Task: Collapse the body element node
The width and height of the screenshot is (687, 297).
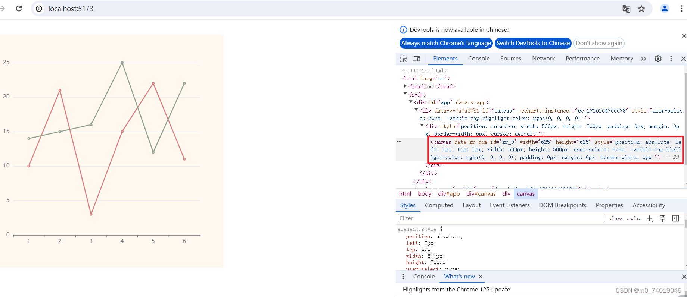Action: pos(405,94)
